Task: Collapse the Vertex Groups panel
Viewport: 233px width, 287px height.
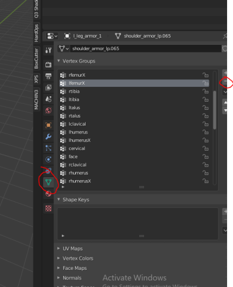Action: tap(58, 61)
